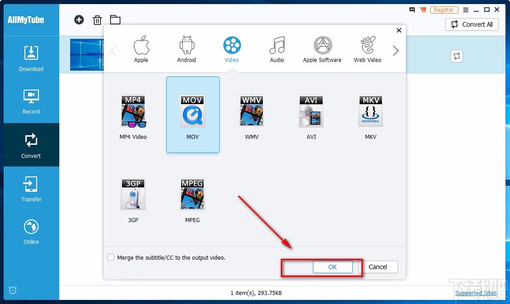The height and width of the screenshot is (304, 510).
Task: Open the Convert section in sidebar
Action: point(31,145)
